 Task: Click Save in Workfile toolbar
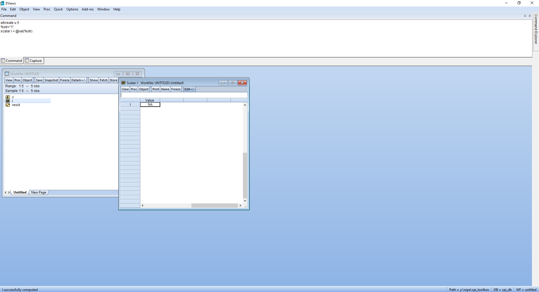[39, 80]
